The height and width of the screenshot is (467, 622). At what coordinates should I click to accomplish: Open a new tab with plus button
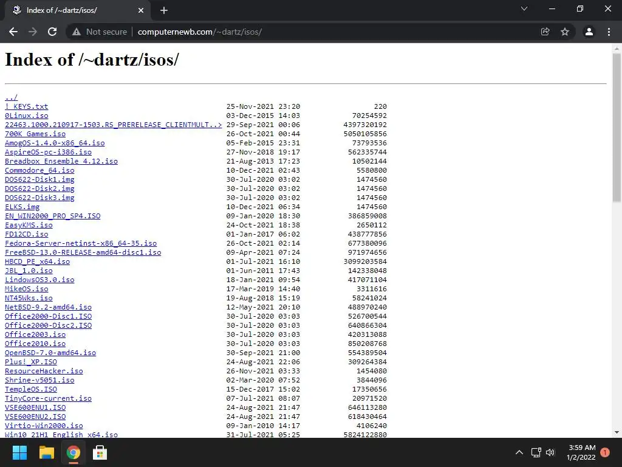[x=164, y=10]
